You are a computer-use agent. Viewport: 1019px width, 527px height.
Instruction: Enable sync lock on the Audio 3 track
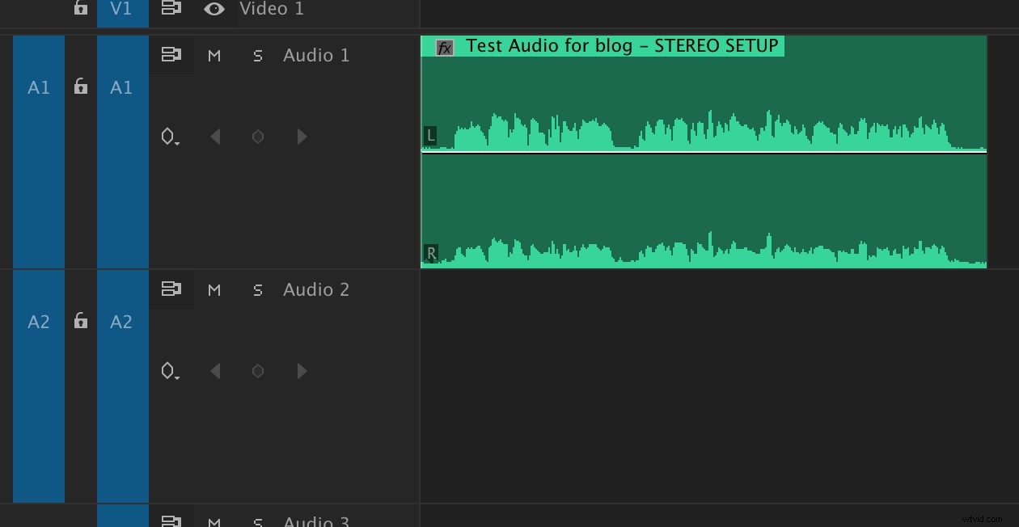[x=171, y=521]
